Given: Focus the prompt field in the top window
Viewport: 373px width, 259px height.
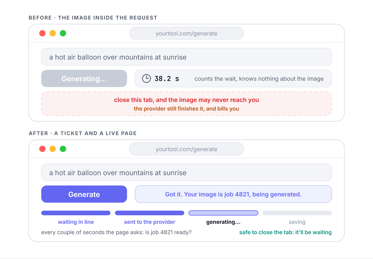Looking at the screenshot, I should (186, 57).
